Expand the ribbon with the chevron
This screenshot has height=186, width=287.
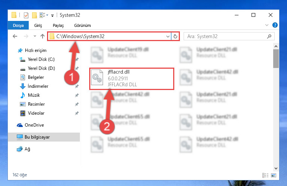[x=267, y=25]
